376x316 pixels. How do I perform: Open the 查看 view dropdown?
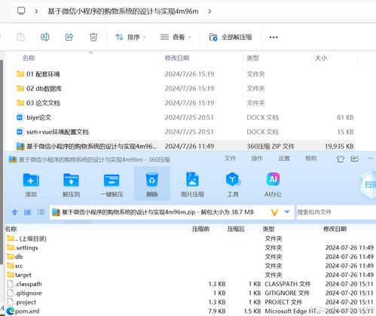pyautogui.click(x=176, y=38)
